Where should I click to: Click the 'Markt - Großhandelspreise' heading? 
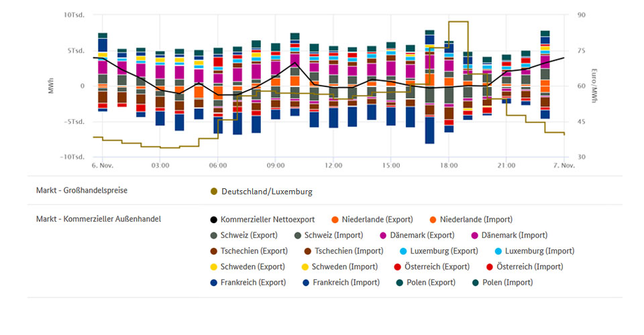(82, 190)
